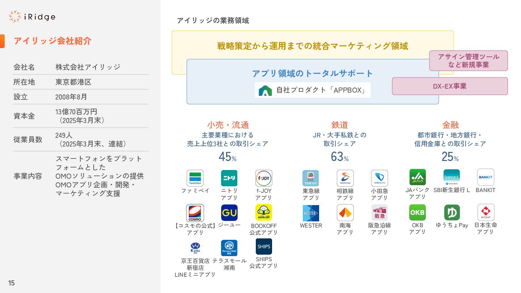Click the 信用金庫との取引シェア description
The height and width of the screenshot is (293, 521).
click(450, 144)
